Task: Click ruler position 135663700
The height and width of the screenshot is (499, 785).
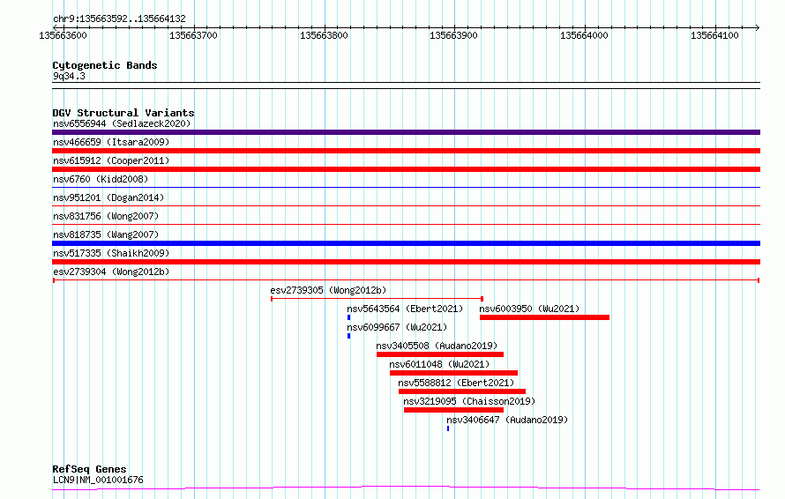Action: pyautogui.click(x=193, y=35)
